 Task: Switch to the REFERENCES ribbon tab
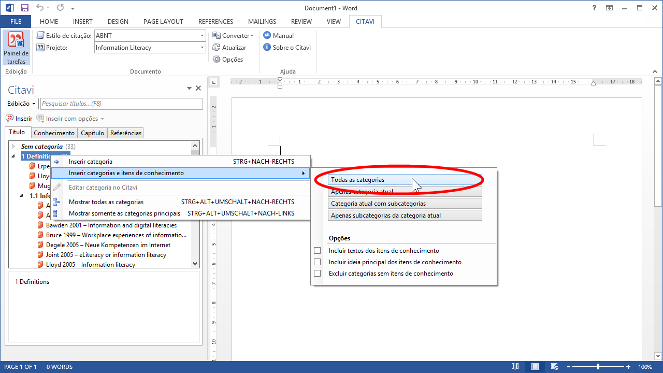(x=215, y=22)
